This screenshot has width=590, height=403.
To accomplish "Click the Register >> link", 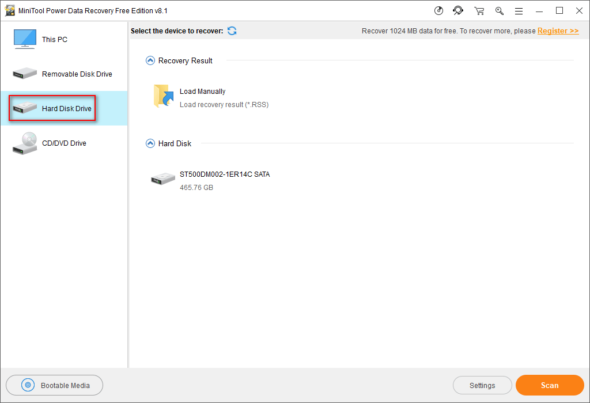I will (x=558, y=31).
